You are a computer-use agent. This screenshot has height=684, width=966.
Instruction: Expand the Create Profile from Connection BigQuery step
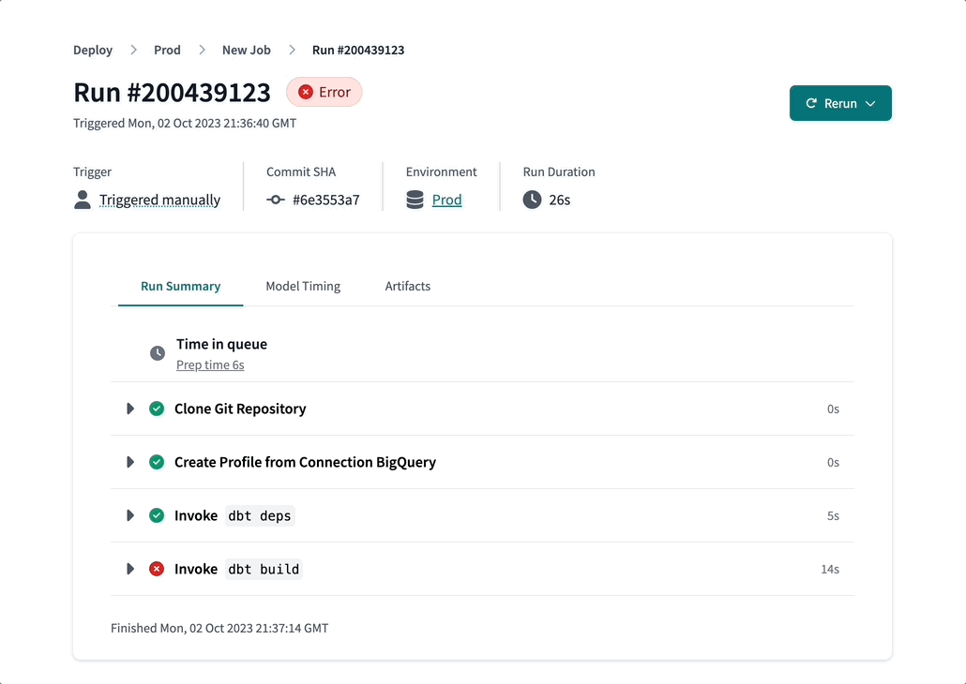[130, 462]
